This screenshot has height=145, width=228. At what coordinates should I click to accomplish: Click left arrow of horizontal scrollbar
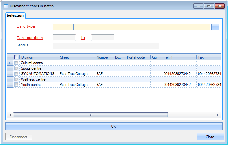coord(10,115)
